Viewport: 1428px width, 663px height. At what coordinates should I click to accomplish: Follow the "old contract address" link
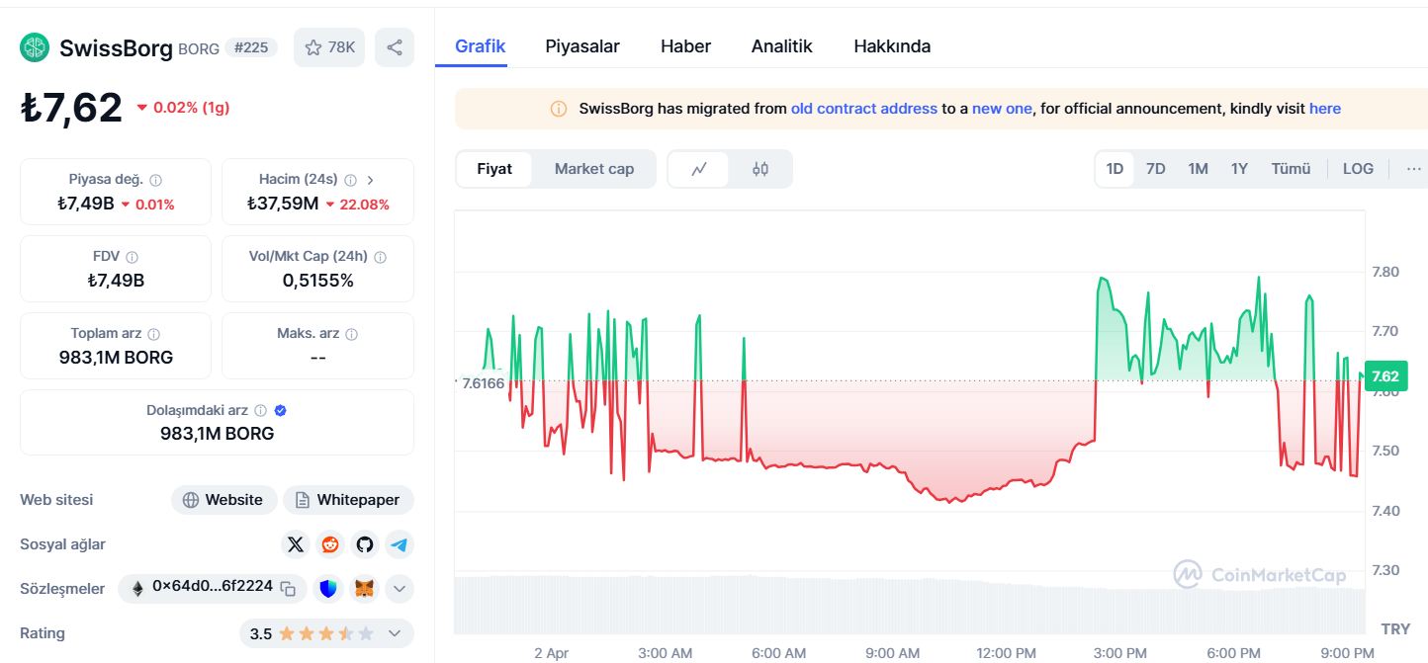(x=863, y=109)
